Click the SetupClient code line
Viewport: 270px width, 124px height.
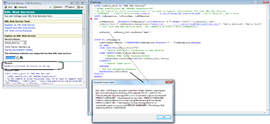[x=181, y=24]
